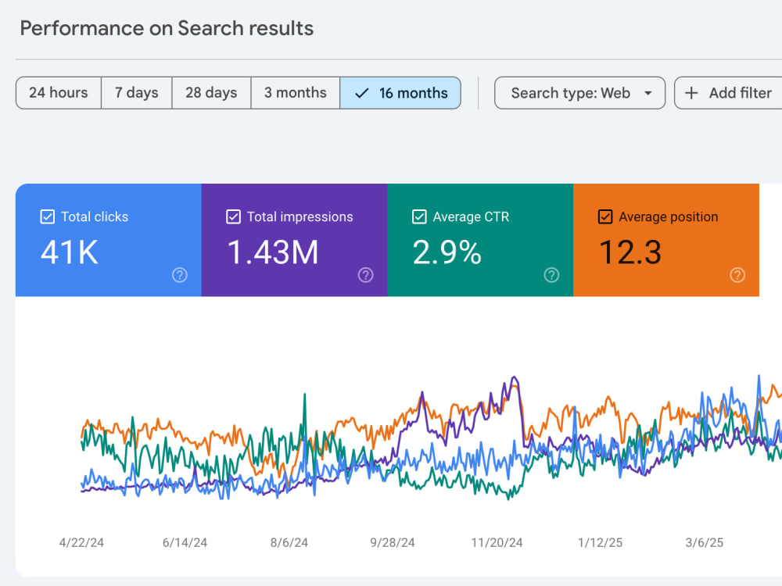Open help icon on Average CTR card
The width and height of the screenshot is (782, 586).
pyautogui.click(x=551, y=275)
